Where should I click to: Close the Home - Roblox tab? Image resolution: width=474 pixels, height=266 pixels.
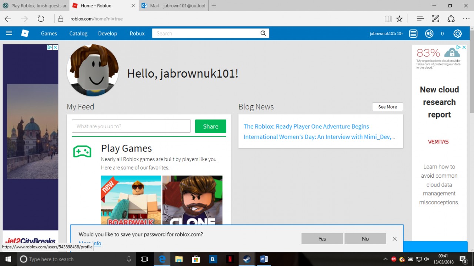pos(133,6)
